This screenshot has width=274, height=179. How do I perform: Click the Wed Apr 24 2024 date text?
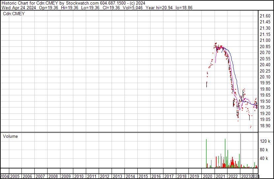(19, 8)
